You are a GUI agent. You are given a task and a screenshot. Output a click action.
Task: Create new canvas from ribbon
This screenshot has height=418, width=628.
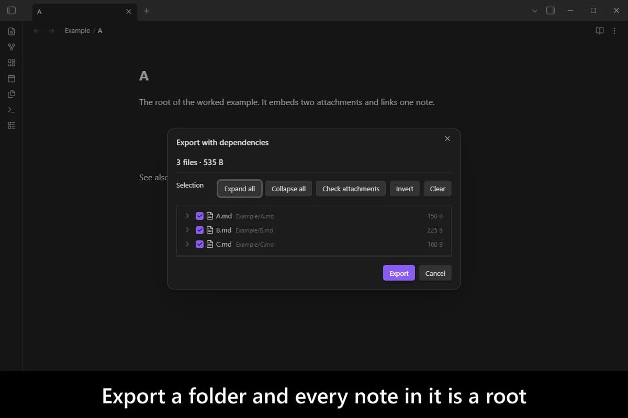pyautogui.click(x=12, y=63)
